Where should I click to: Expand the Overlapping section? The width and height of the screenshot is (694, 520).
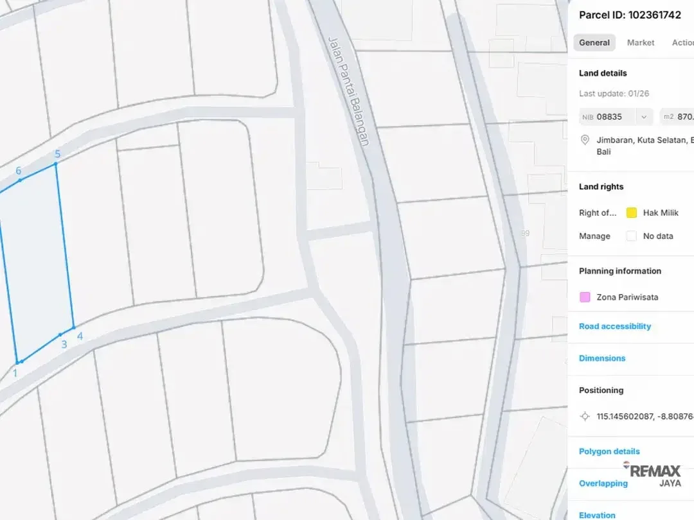tap(603, 483)
